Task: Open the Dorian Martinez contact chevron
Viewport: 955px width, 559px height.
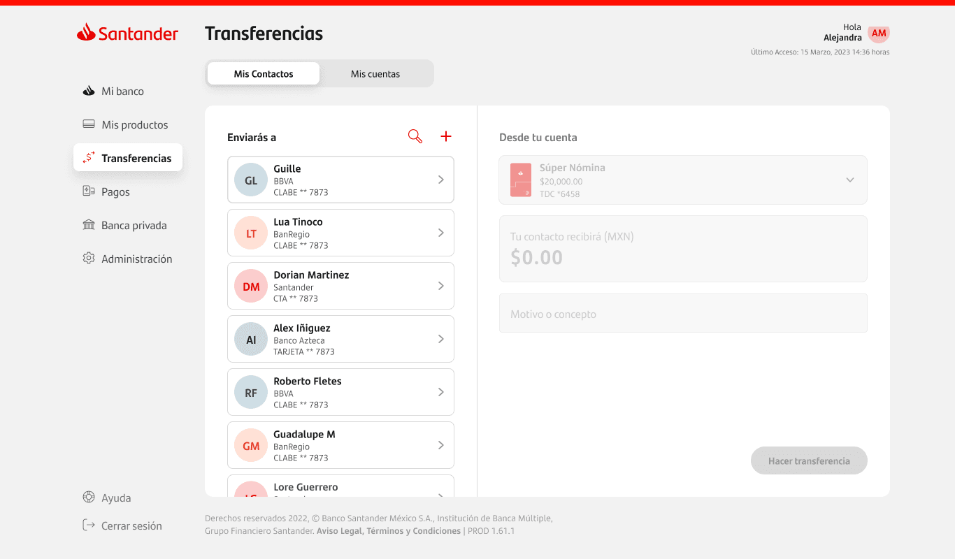Action: tap(441, 286)
